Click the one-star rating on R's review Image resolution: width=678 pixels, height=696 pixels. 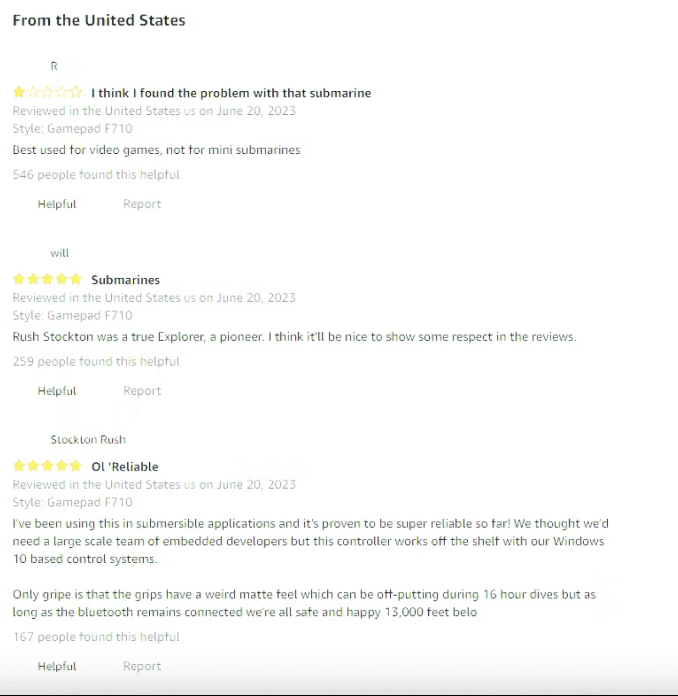click(x=47, y=93)
